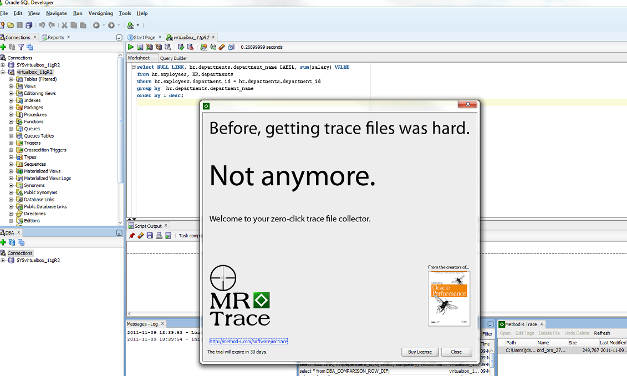Select the Script Output tab
Screen dimensions: 627x376
(147, 226)
